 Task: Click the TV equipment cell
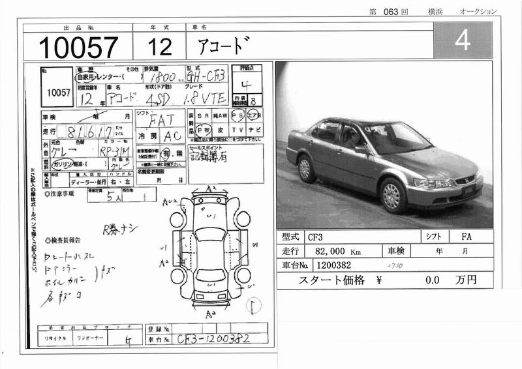click(x=238, y=130)
